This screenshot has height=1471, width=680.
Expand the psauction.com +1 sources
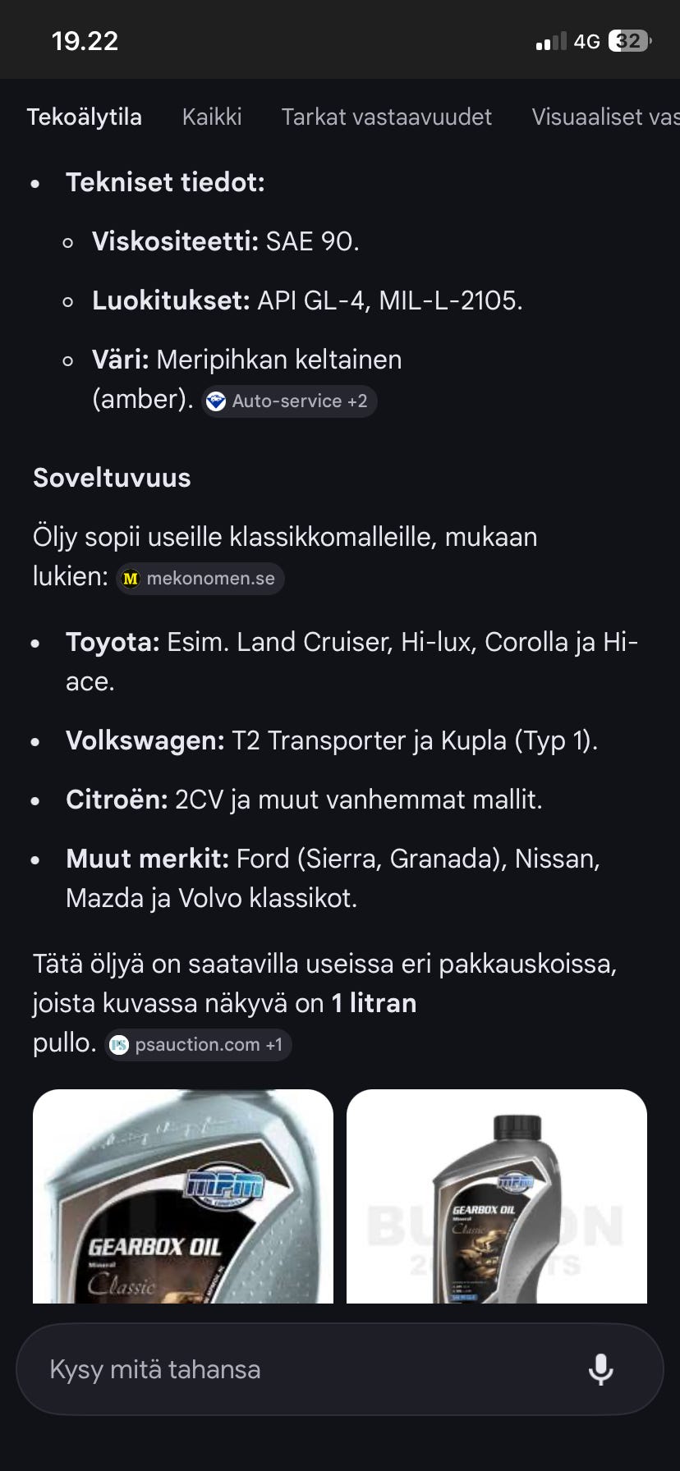pyautogui.click(x=198, y=1044)
